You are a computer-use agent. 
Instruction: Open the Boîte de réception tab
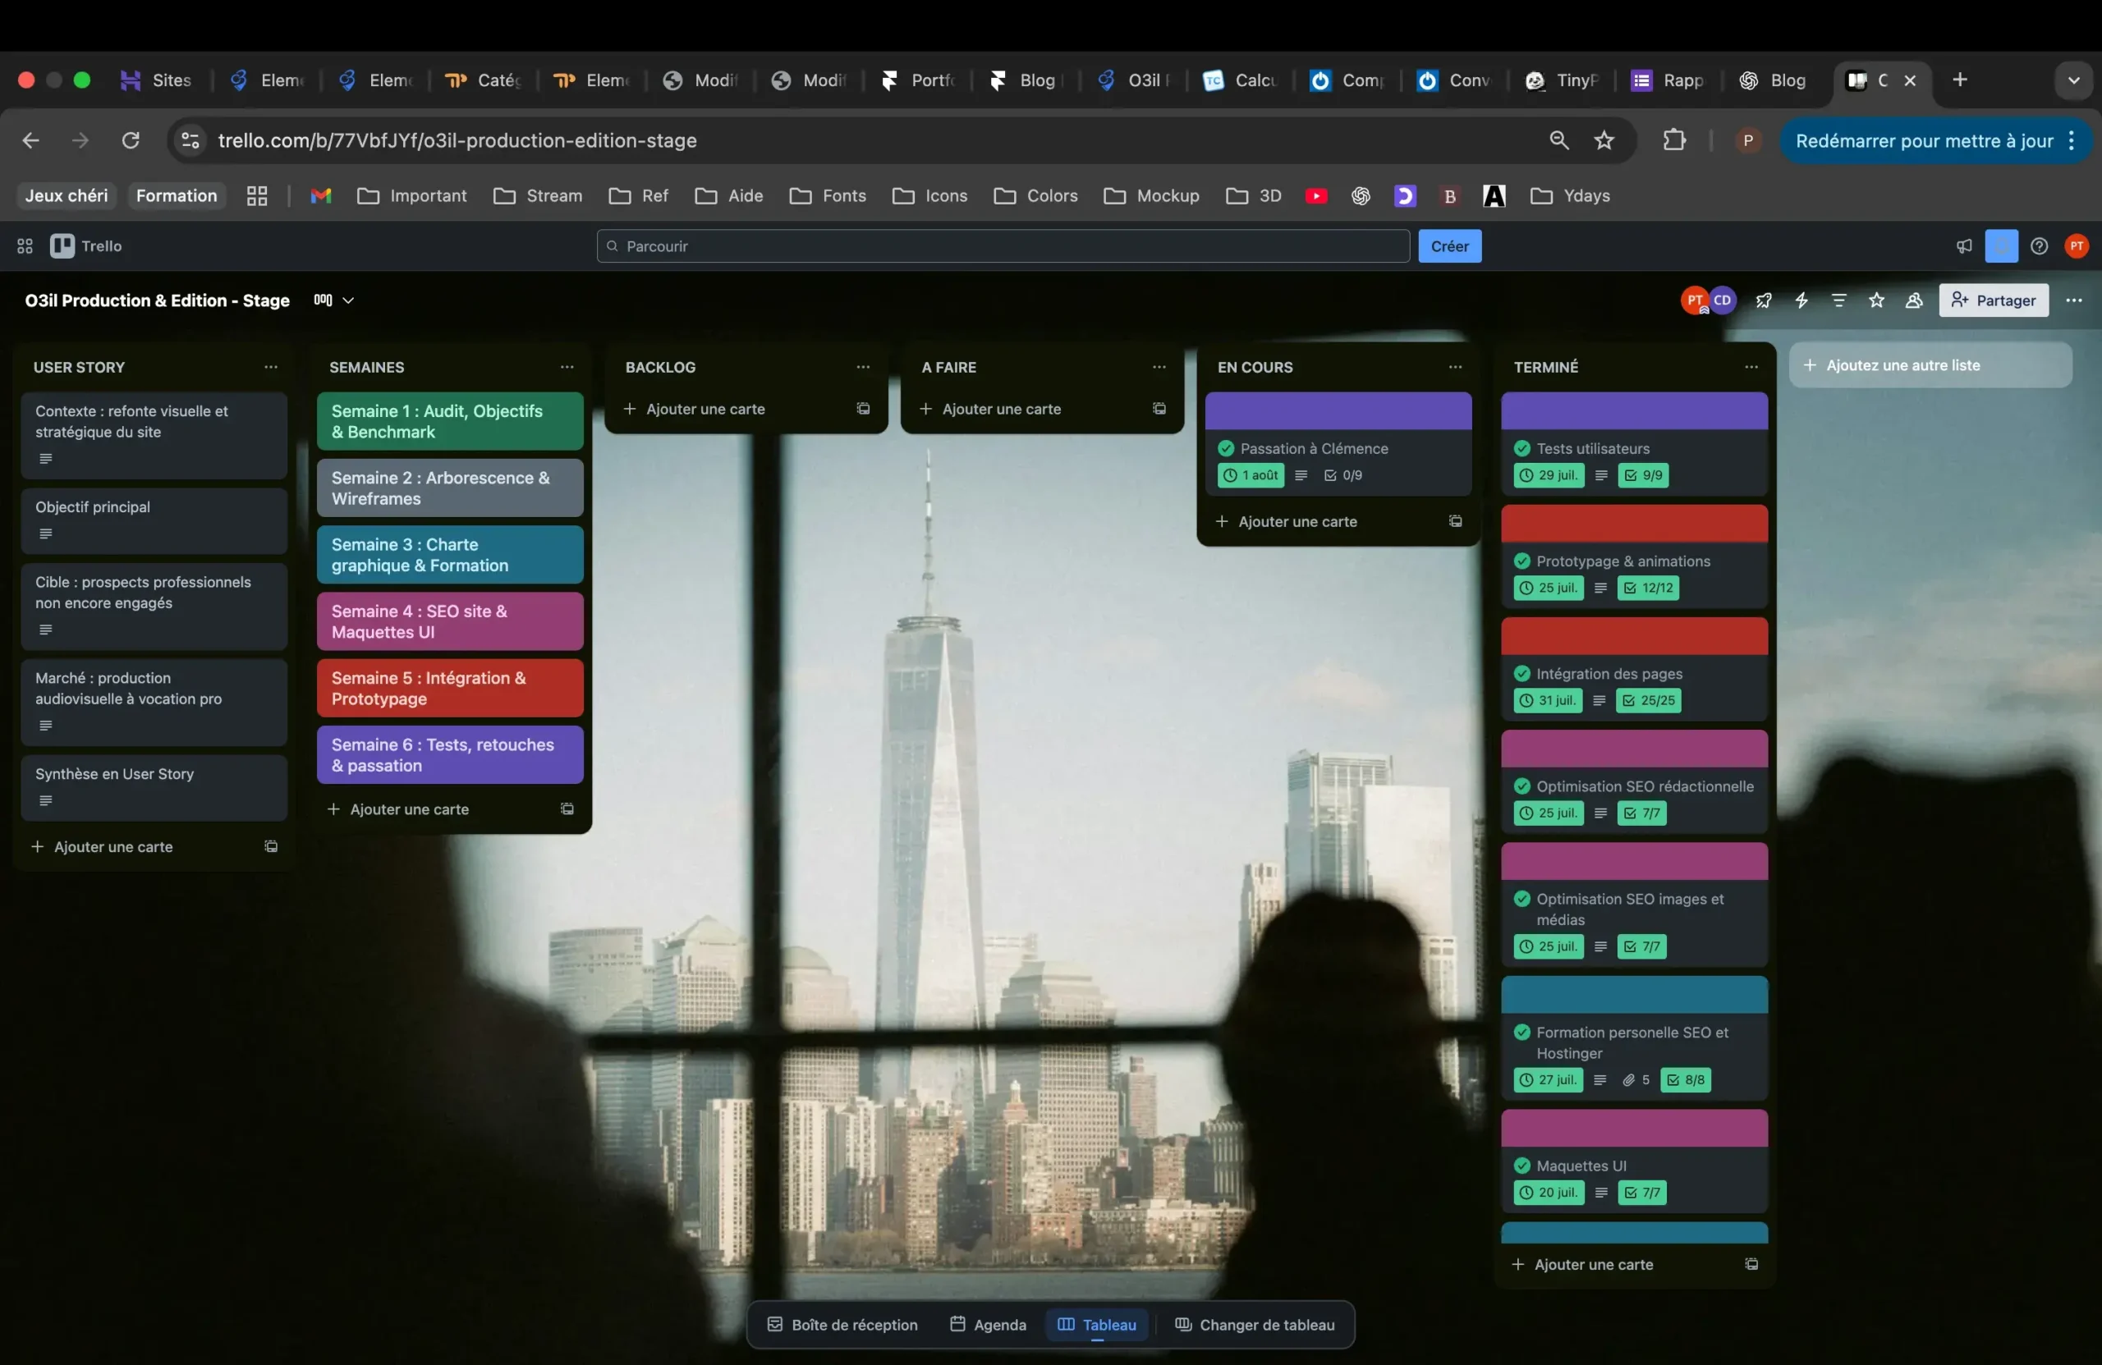842,1325
